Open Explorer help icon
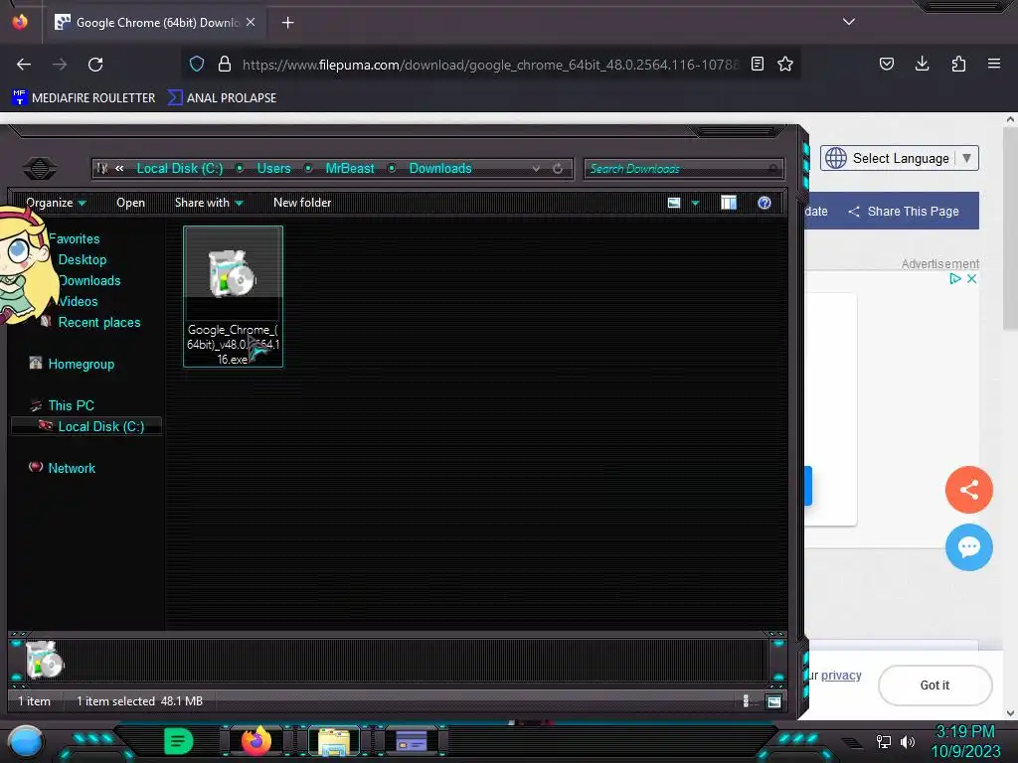1018x763 pixels. click(764, 203)
